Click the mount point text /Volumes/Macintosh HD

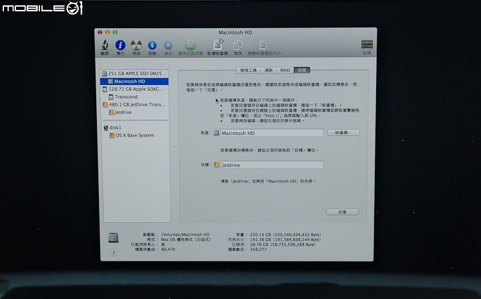click(185, 235)
